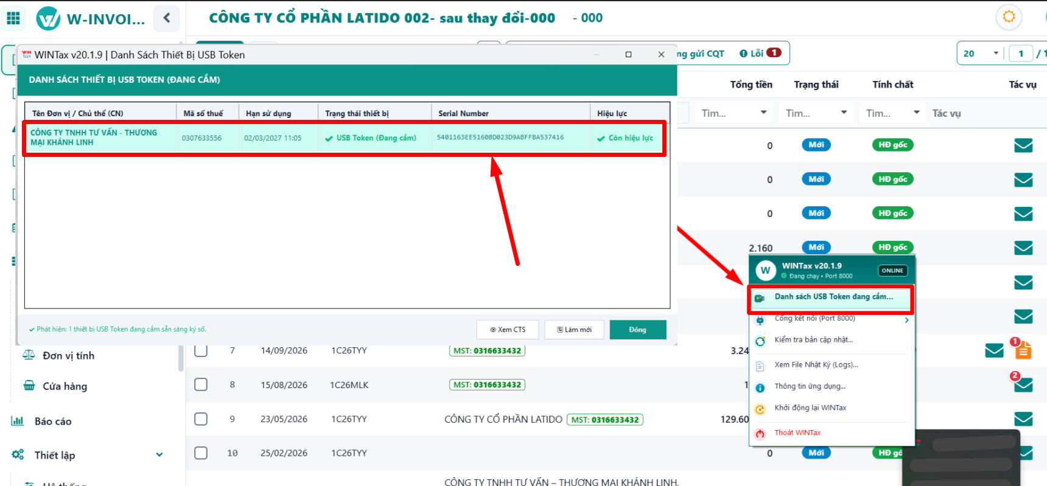Click the mail icon in third invoice row
Image resolution: width=1047 pixels, height=486 pixels.
click(1023, 214)
